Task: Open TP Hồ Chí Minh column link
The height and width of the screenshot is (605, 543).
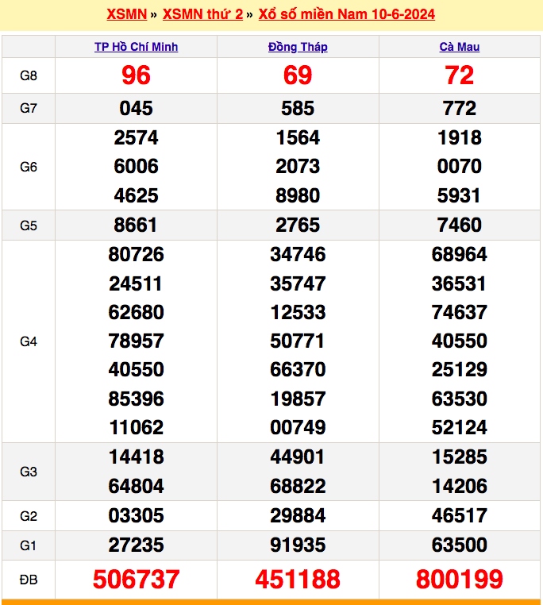Action: click(137, 47)
